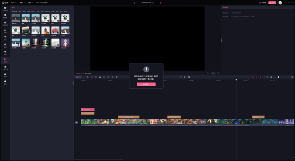
Task: Select the anime character transition thumbnail
Action: tap(65, 42)
